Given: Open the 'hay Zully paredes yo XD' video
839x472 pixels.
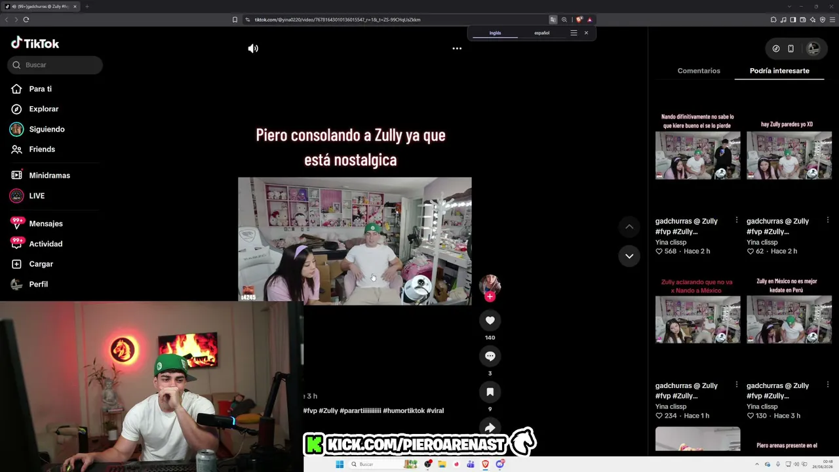Looking at the screenshot, I should [789, 155].
